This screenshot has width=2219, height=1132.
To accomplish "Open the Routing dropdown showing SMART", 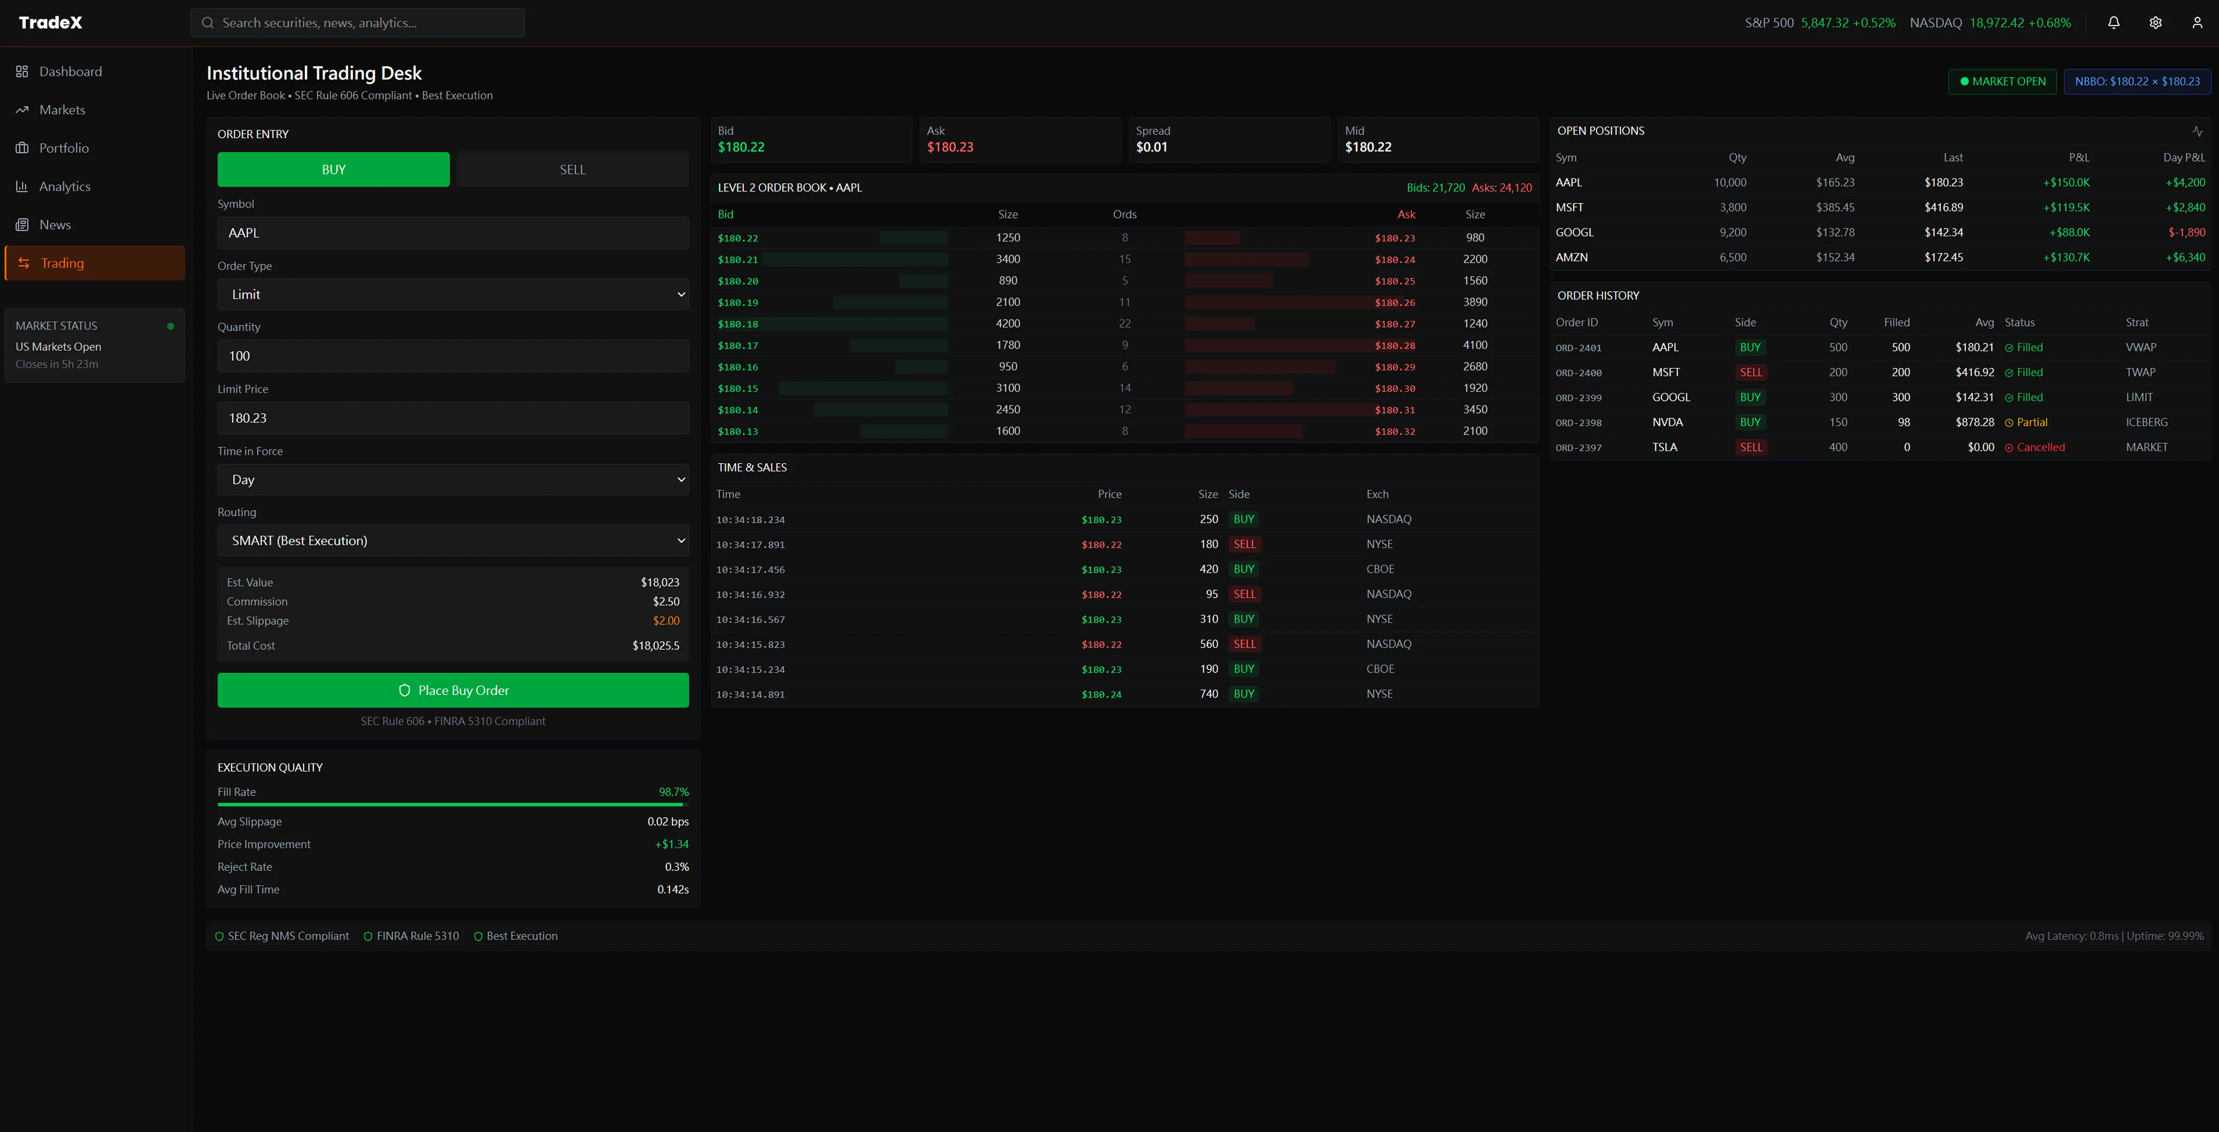I will coord(452,540).
